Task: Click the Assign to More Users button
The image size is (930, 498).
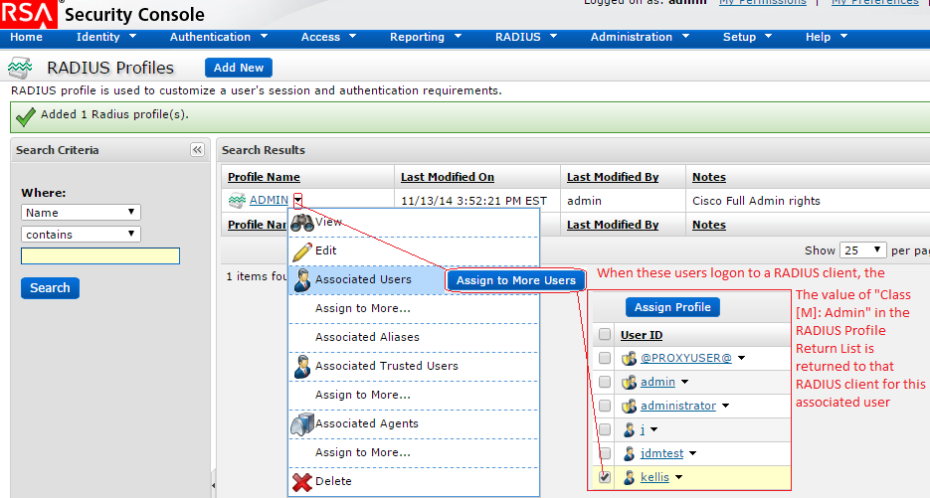Action: point(516,280)
